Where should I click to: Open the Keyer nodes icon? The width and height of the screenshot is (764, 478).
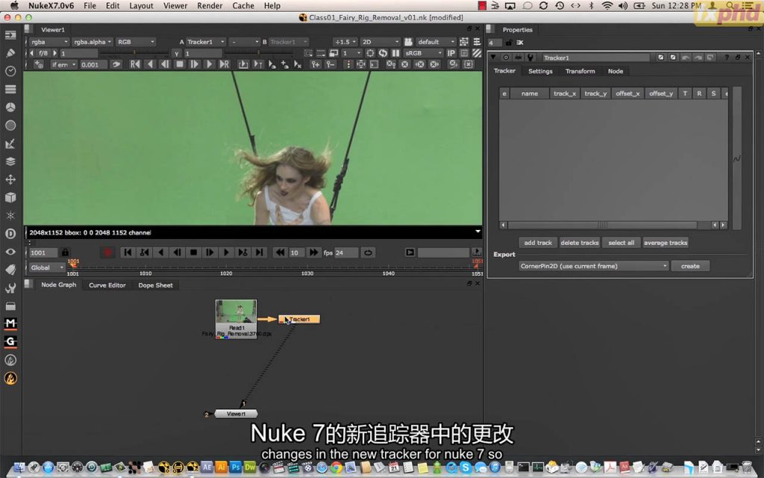pyautogui.click(x=10, y=125)
